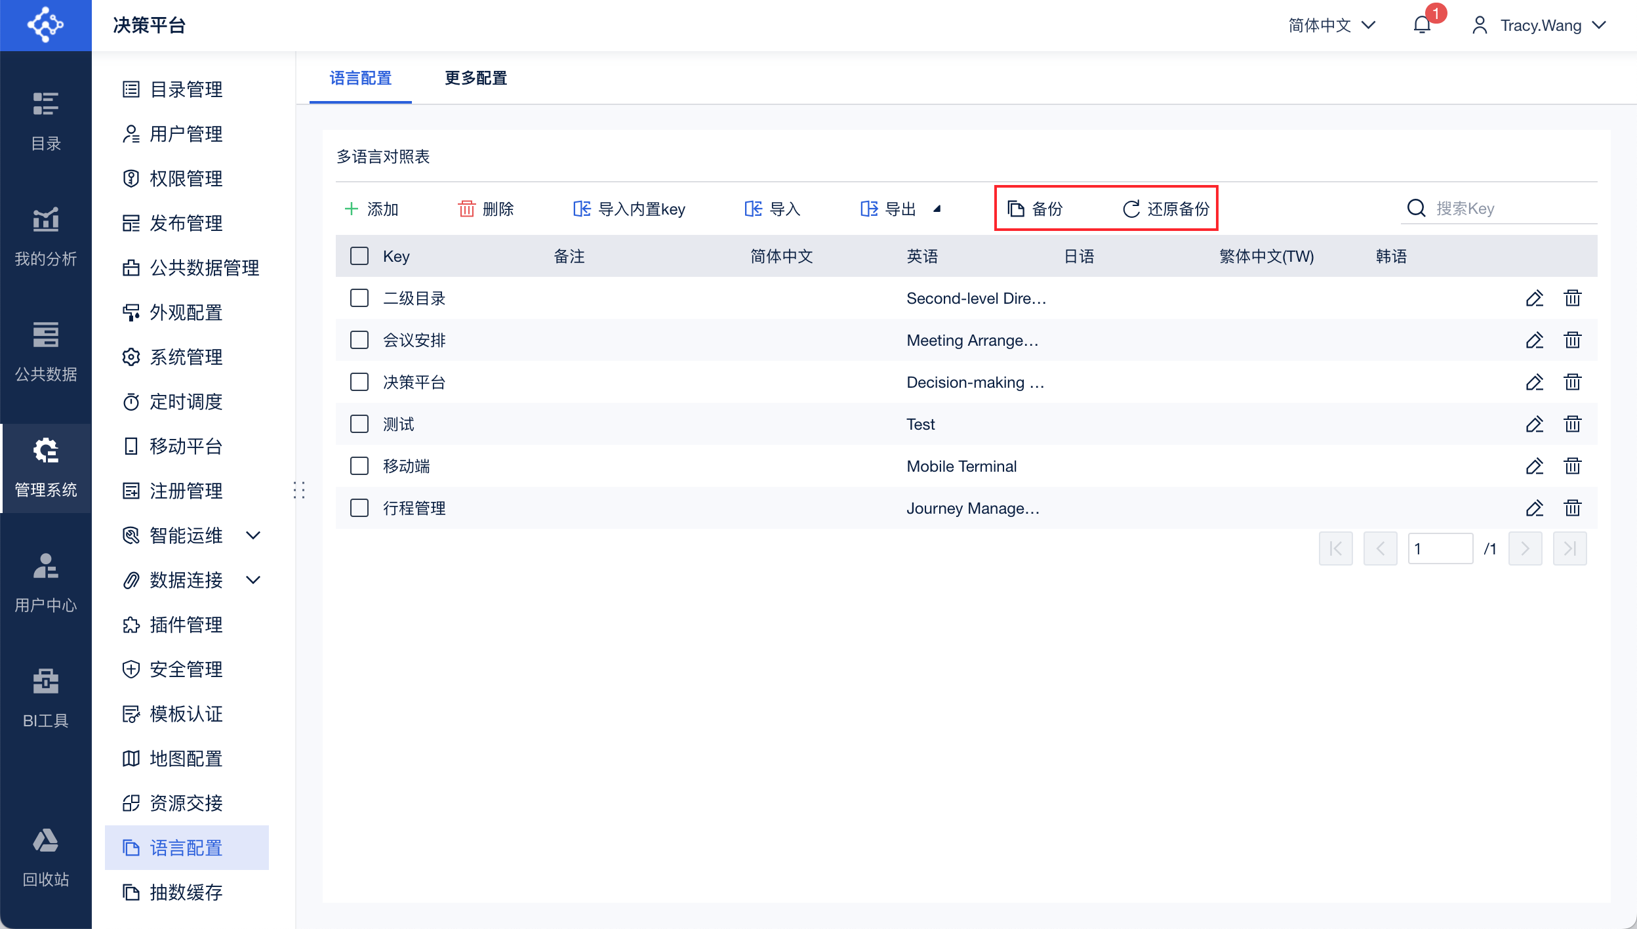Open 简体中文 language dropdown
The image size is (1637, 929).
1331,25
